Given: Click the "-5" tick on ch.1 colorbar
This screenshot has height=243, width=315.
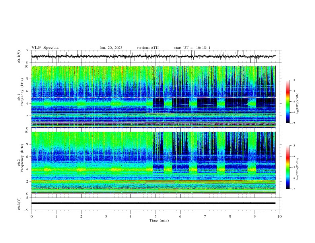Looking at the screenshot, I should pyautogui.click(x=293, y=102).
